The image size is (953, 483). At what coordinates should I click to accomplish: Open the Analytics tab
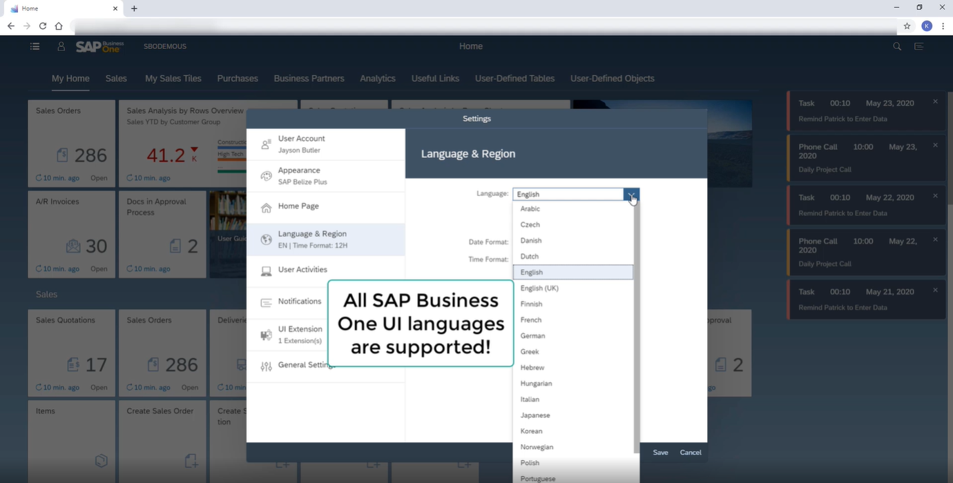[x=378, y=79]
